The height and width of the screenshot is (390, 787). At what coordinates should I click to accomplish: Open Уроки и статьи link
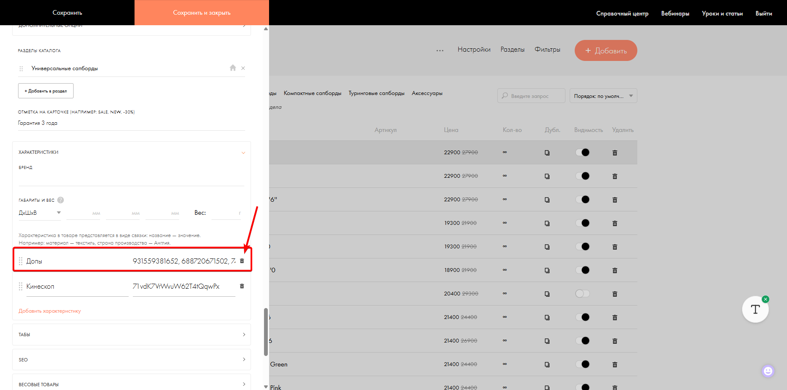click(x=722, y=13)
